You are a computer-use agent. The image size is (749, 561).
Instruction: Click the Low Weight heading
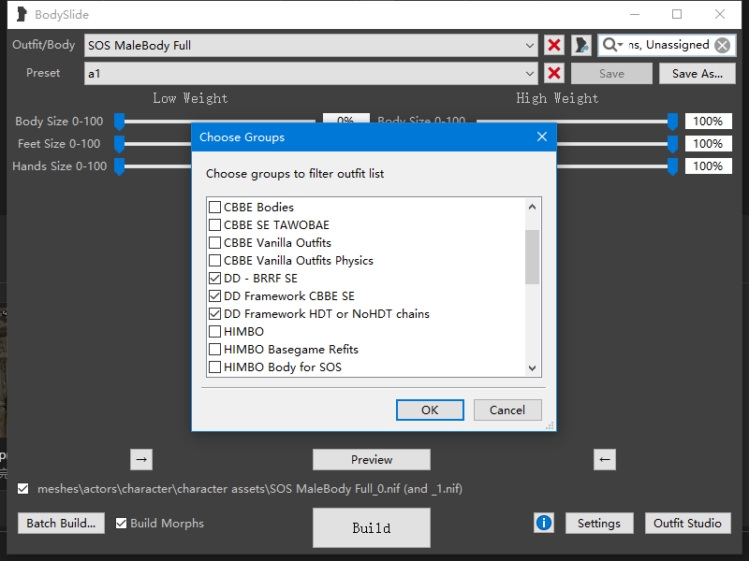pos(190,98)
